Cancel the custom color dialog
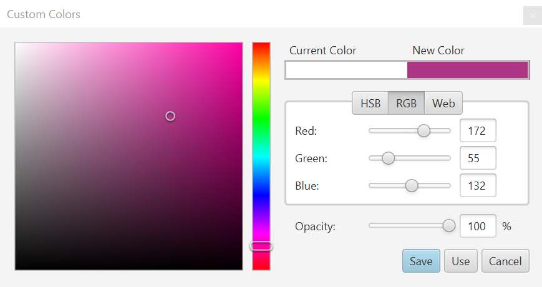542x287 pixels. [505, 261]
